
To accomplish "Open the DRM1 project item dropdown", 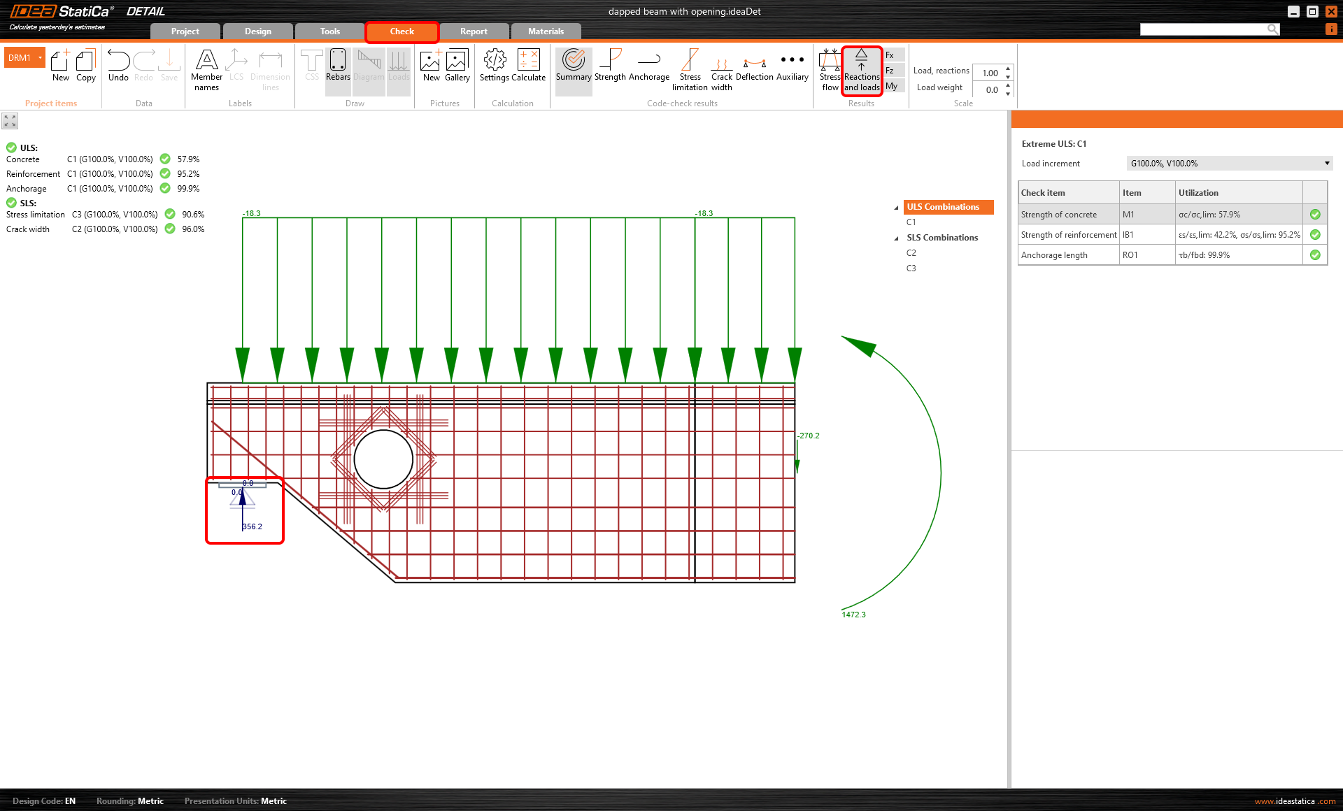I will (x=41, y=57).
